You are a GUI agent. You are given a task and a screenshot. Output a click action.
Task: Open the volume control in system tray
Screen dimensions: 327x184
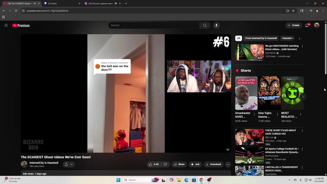pyautogui.click(x=310, y=180)
